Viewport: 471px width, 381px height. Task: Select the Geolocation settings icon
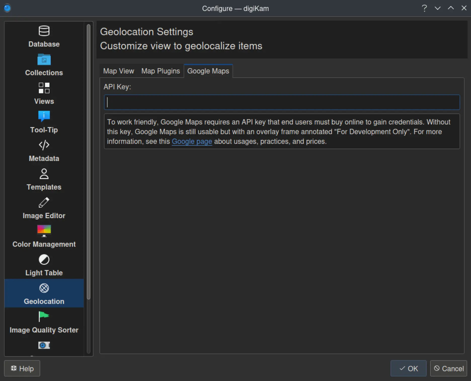point(44,294)
